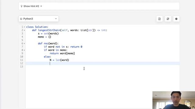Collapse the fold arrow on line 8

click(x=24, y=50)
